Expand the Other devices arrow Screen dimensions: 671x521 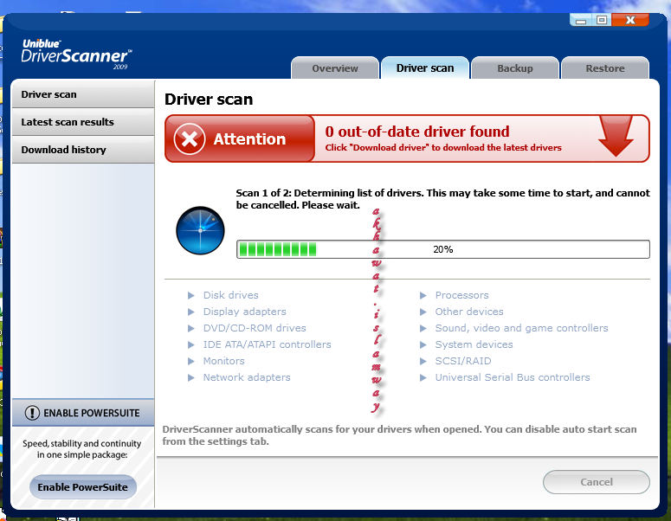tap(423, 312)
